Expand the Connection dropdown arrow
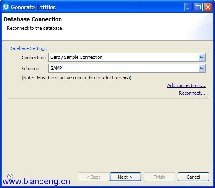This screenshot has width=215, height=188. 202,57
